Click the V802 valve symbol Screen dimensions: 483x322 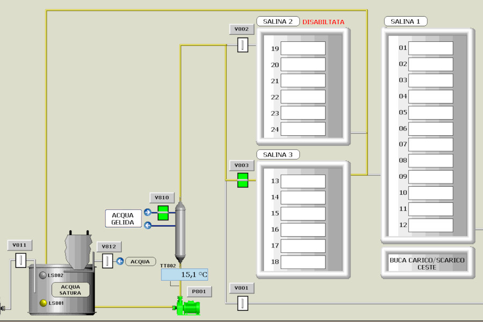coord(243,45)
